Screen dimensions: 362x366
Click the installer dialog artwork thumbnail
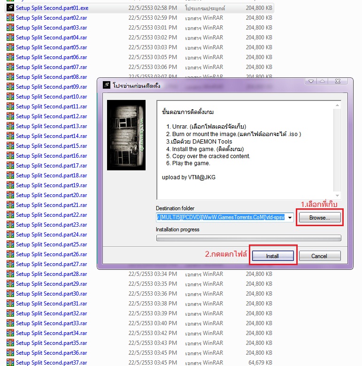[x=126, y=135]
